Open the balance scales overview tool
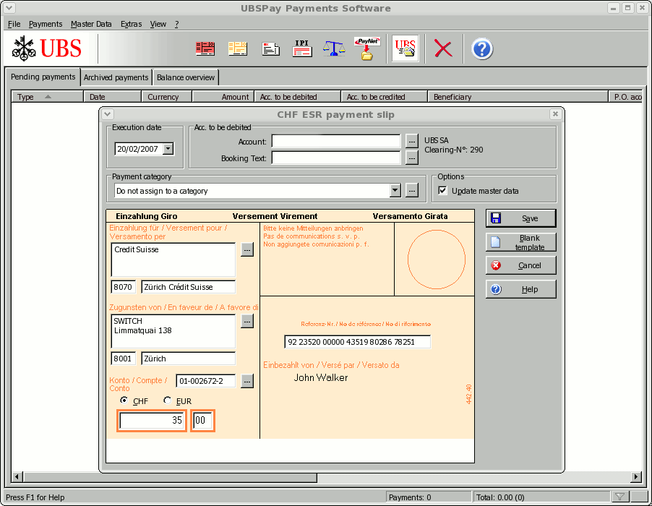 333,48
